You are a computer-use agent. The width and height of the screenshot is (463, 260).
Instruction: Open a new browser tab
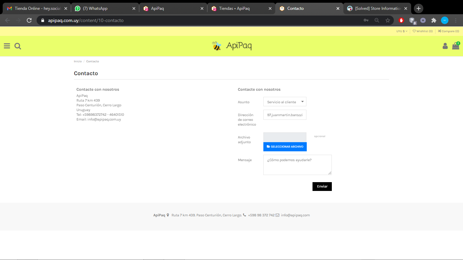click(419, 8)
